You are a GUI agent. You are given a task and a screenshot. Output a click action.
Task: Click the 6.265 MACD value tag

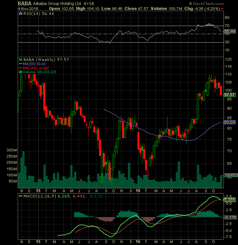(x=229, y=199)
